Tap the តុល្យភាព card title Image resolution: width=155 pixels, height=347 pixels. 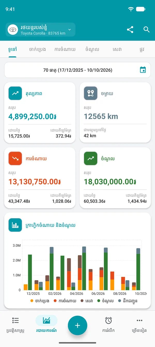[x=34, y=94]
